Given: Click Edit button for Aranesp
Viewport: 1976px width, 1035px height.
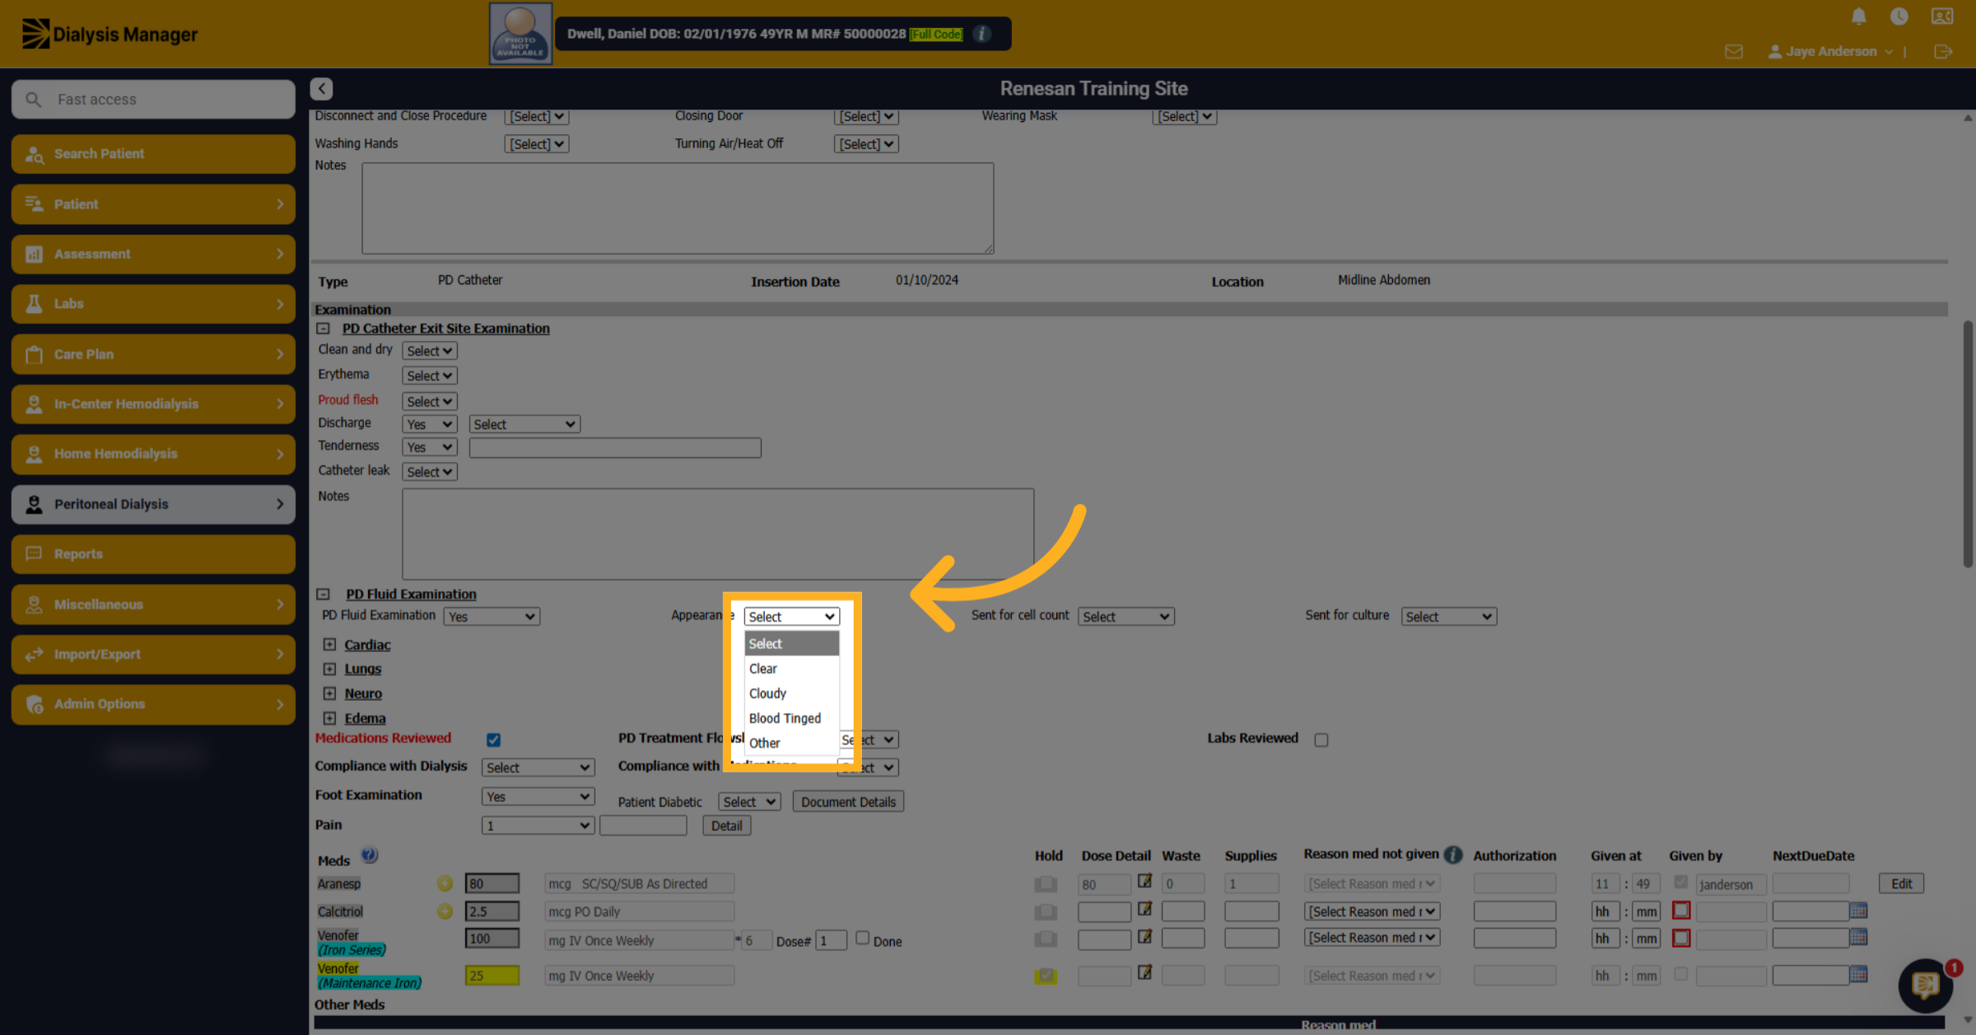Looking at the screenshot, I should pyautogui.click(x=1901, y=883).
